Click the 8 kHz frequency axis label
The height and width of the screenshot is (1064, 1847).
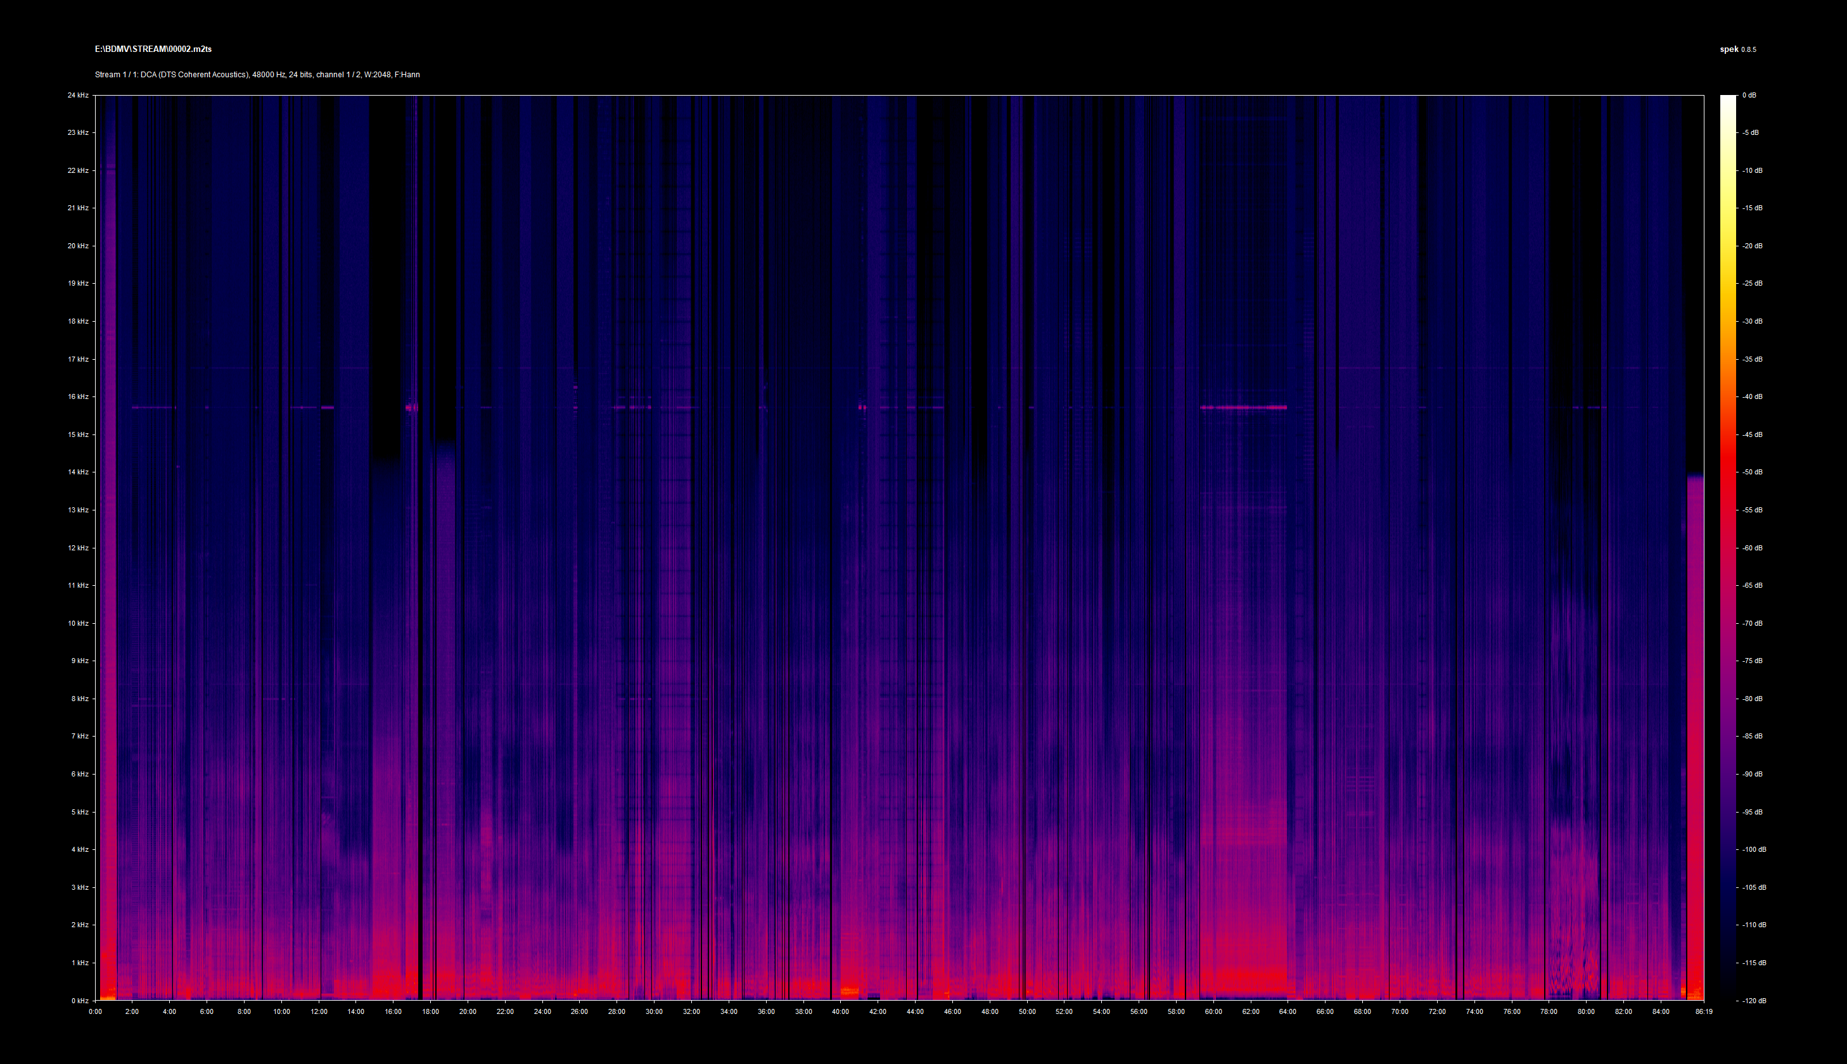pyautogui.click(x=80, y=699)
